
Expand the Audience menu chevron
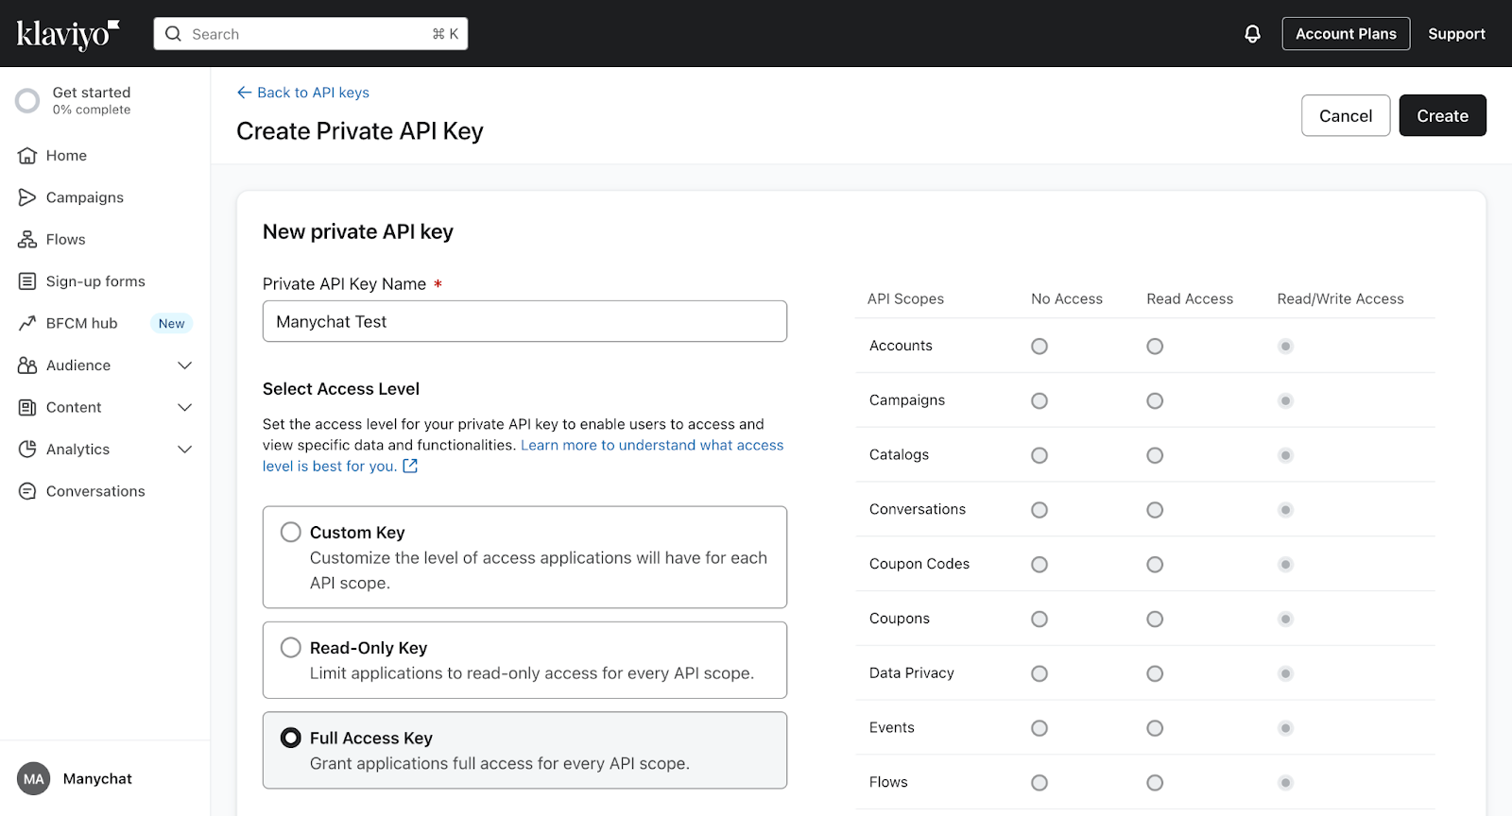pos(185,365)
